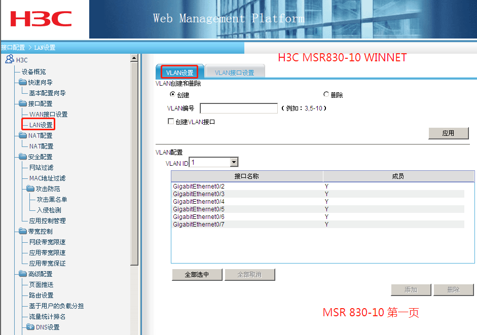The image size is (477, 335).
Task: Open the VLAN ID dropdown
Action: (234, 162)
